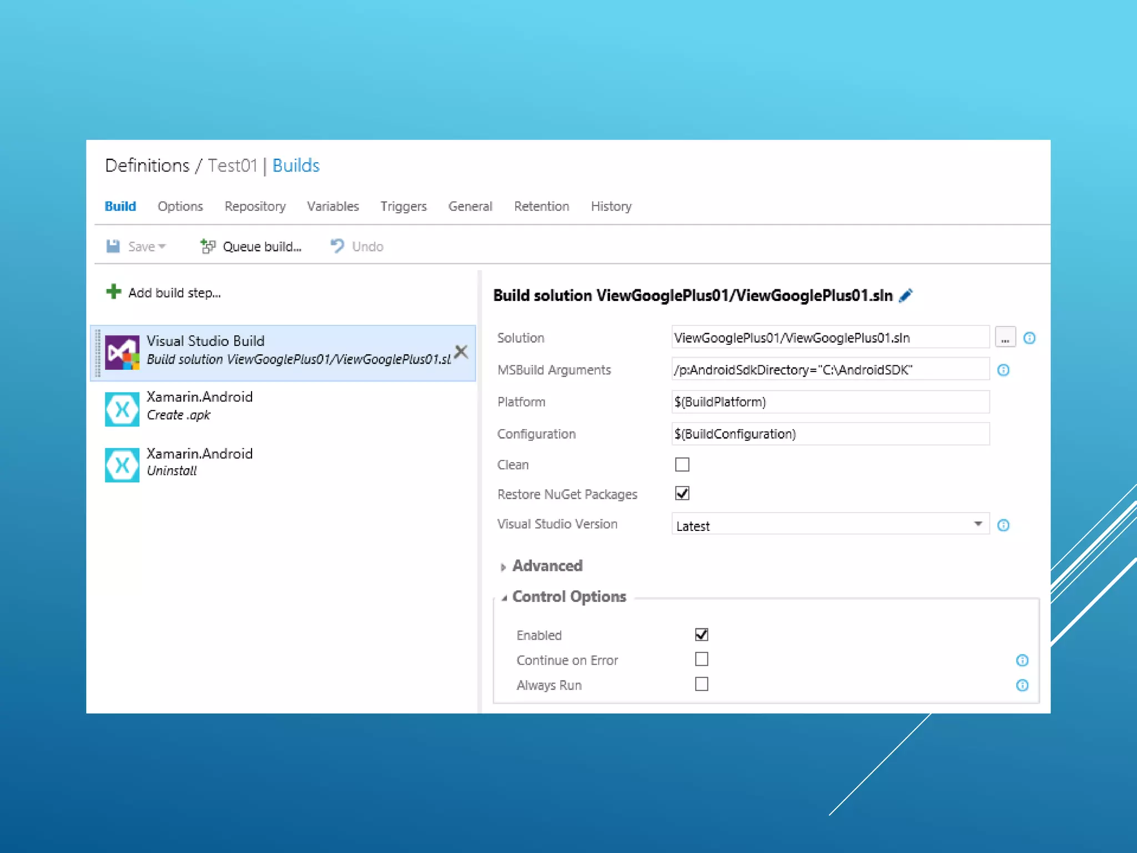Switch to the Variables tab
Viewport: 1137px width, 853px height.
[333, 207]
